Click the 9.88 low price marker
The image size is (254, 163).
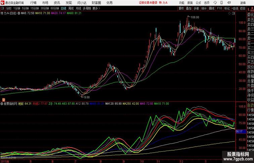click(87, 97)
